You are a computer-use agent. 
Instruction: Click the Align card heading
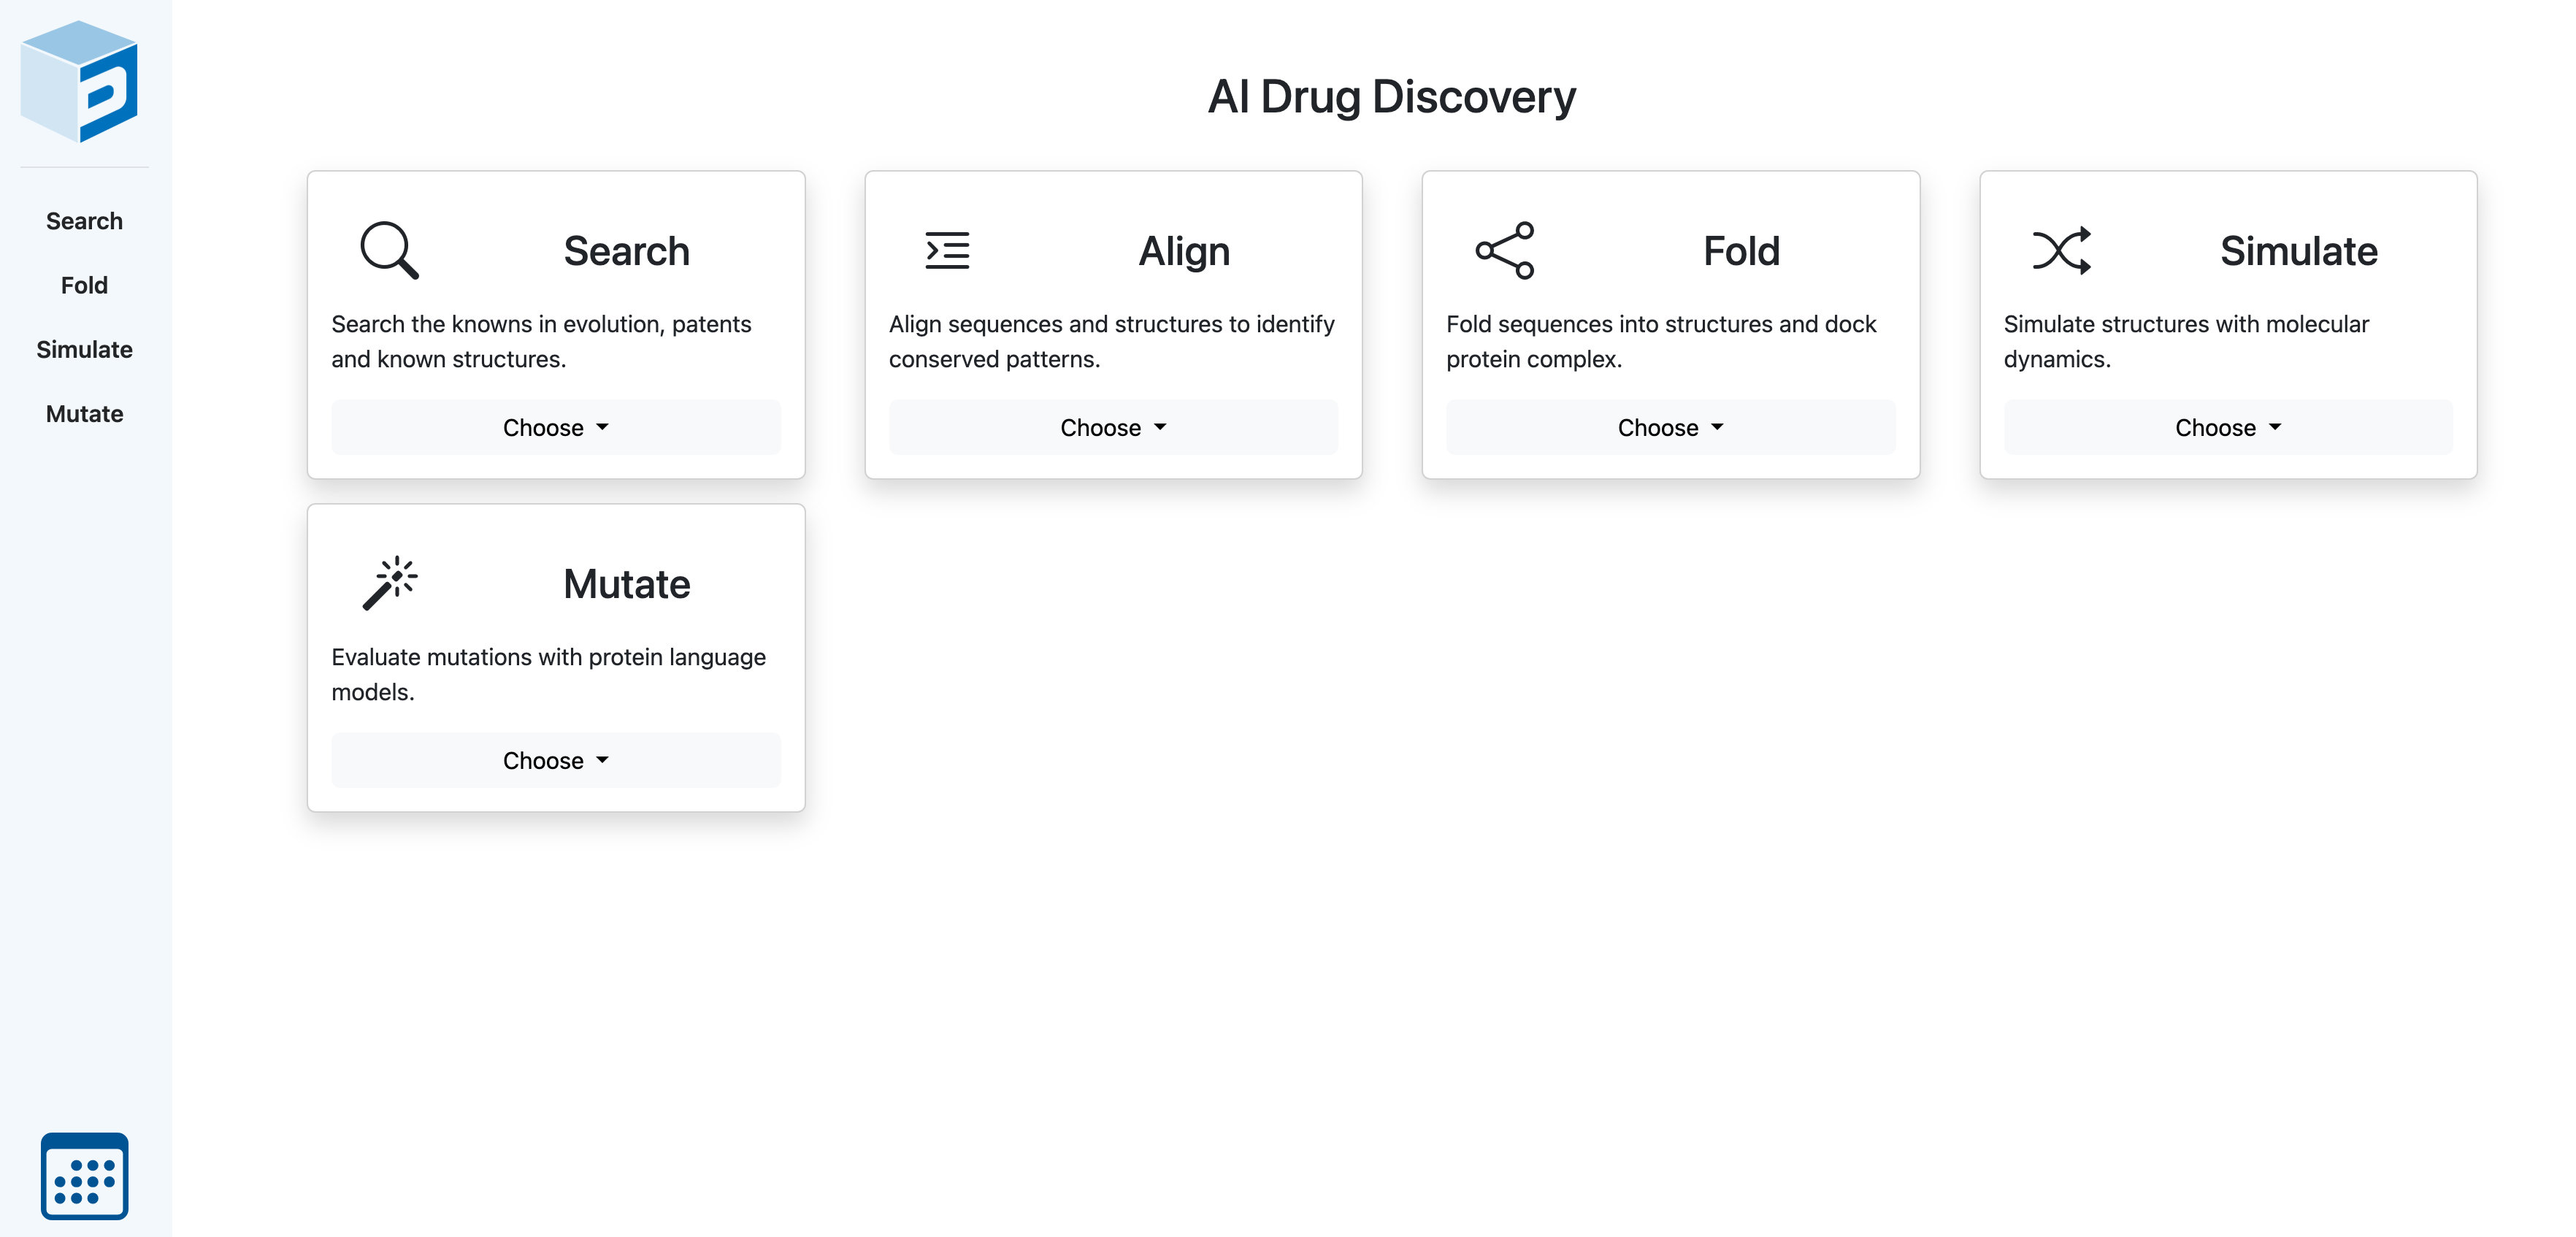pos(1184,251)
